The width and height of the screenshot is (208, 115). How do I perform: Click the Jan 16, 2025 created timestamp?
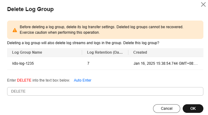click(165, 63)
